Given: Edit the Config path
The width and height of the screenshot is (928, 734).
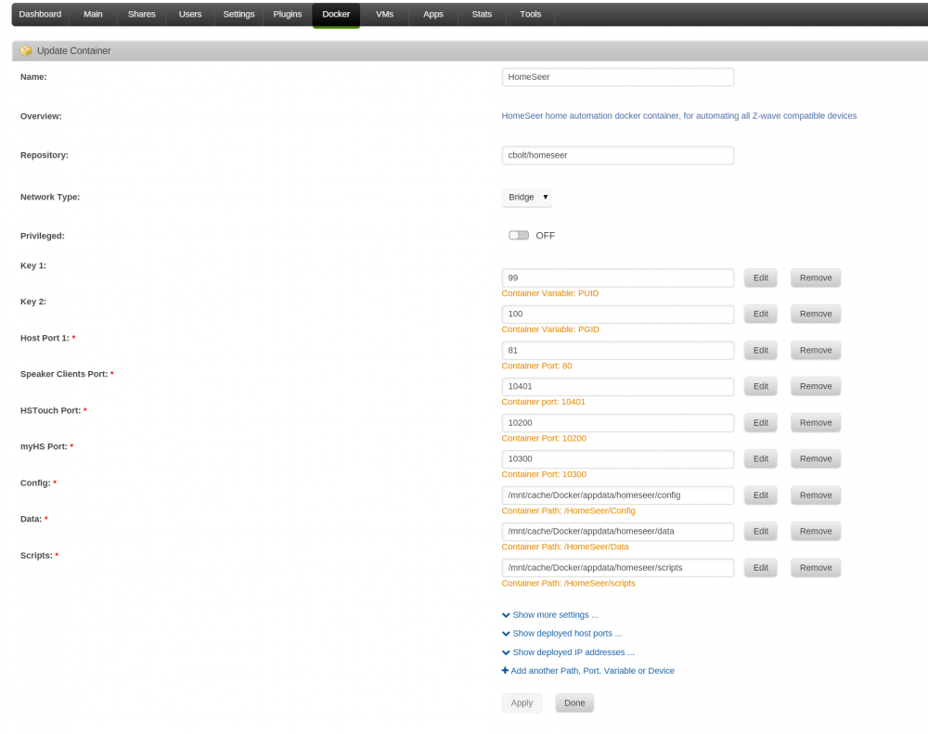Looking at the screenshot, I should [761, 496].
